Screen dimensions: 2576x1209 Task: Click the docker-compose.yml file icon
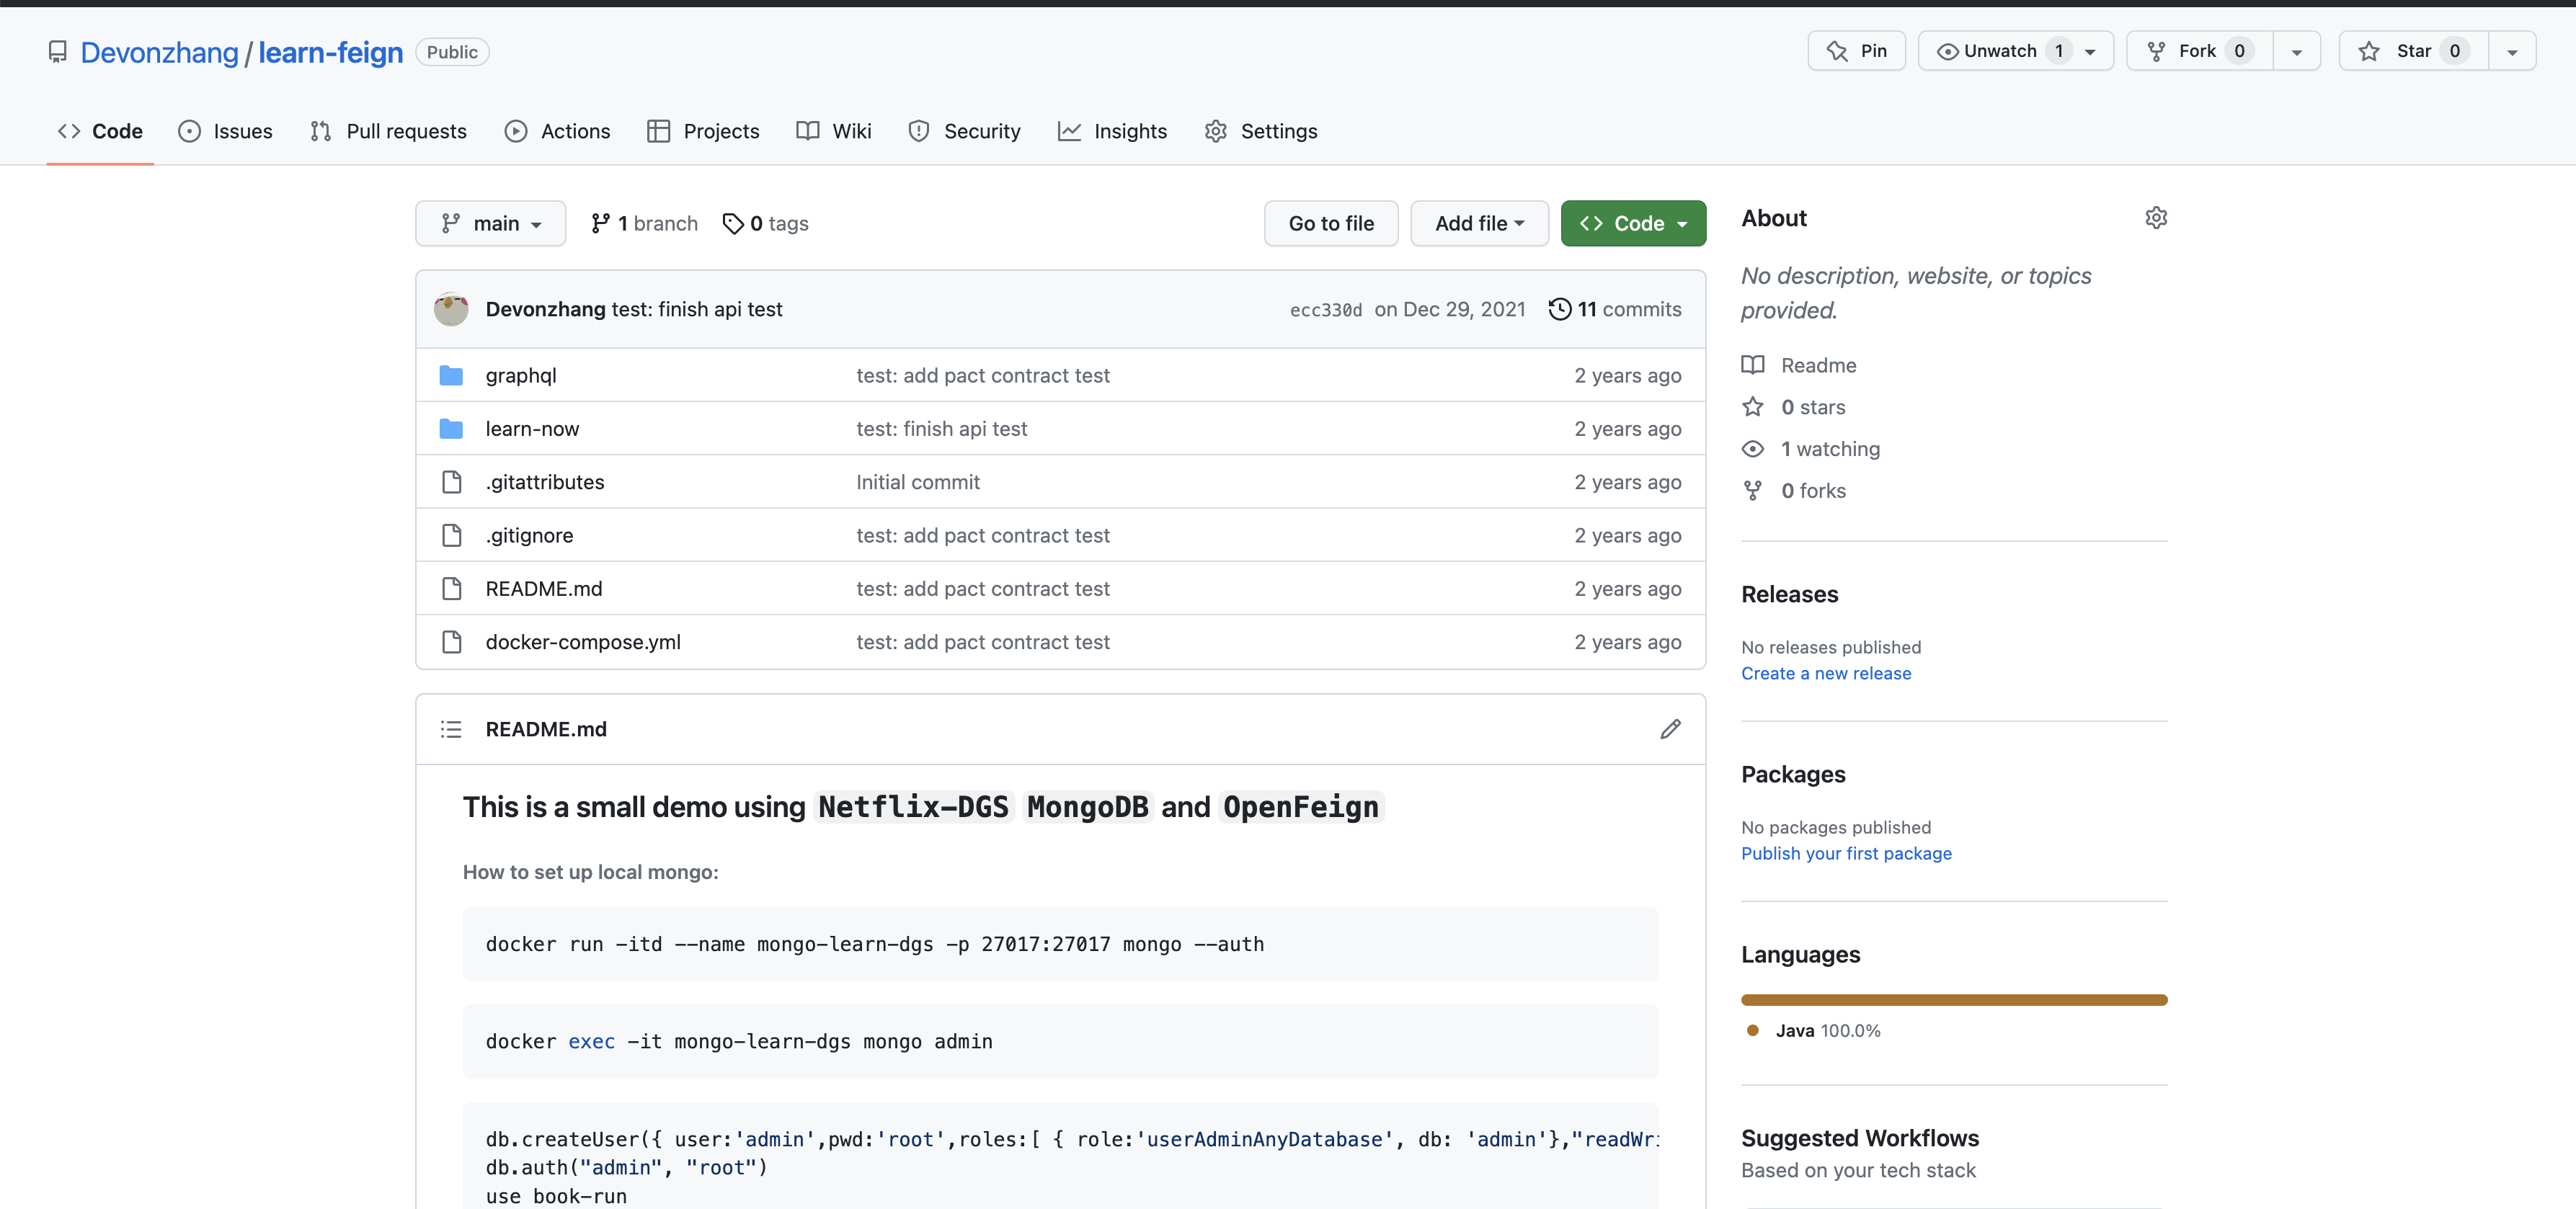pos(451,642)
